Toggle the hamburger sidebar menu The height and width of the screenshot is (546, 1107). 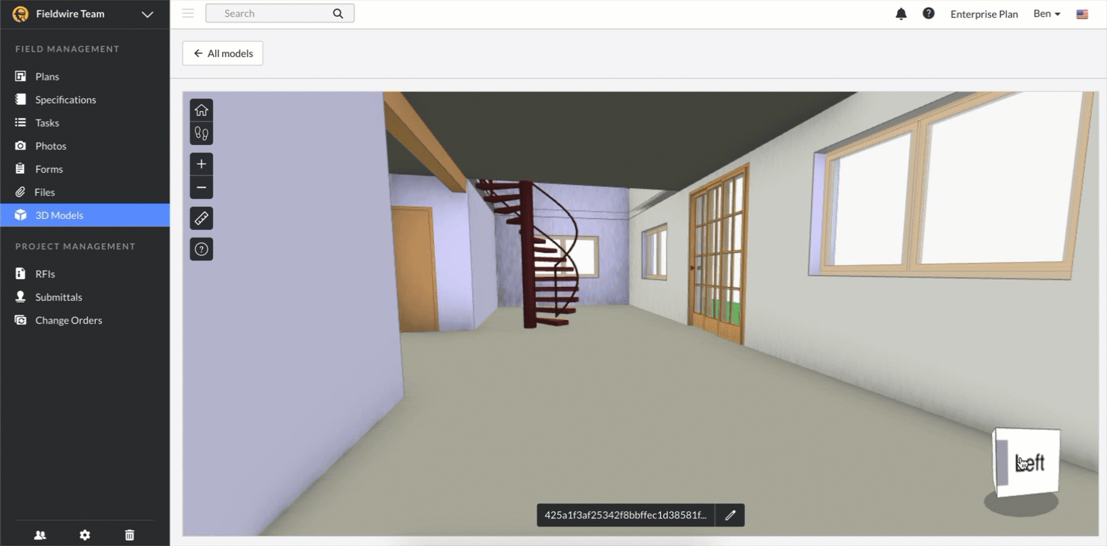188,13
